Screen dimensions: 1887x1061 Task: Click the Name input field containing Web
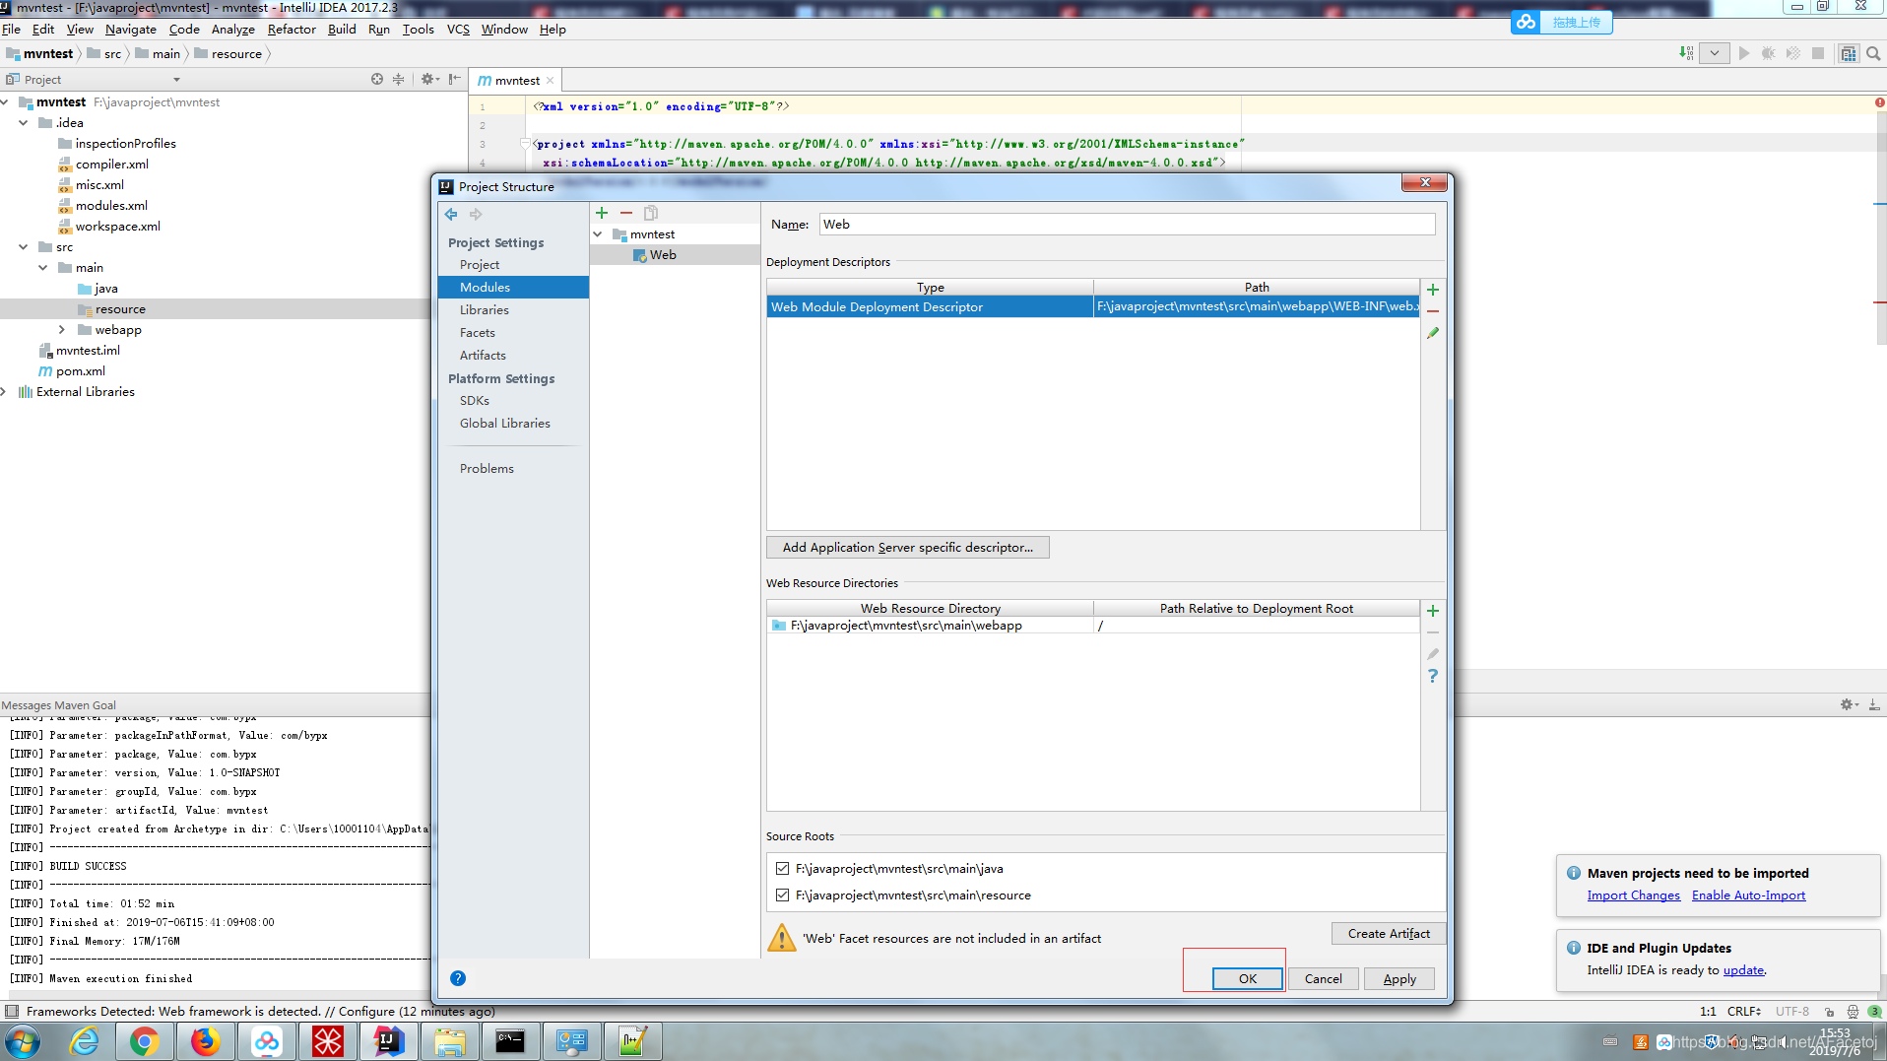click(x=1127, y=225)
